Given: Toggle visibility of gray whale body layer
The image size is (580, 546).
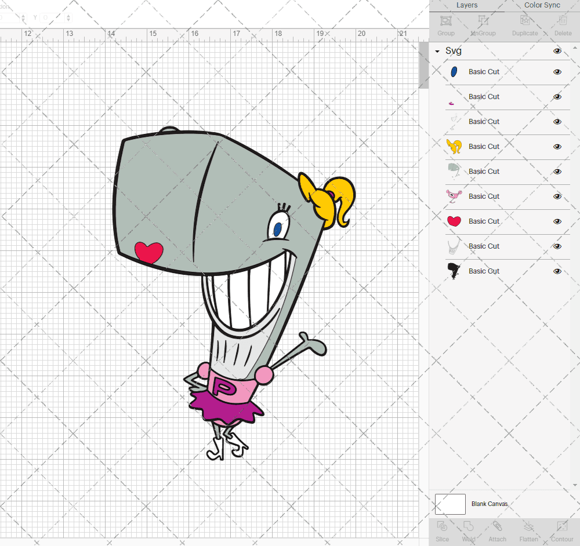Looking at the screenshot, I should 557,172.
